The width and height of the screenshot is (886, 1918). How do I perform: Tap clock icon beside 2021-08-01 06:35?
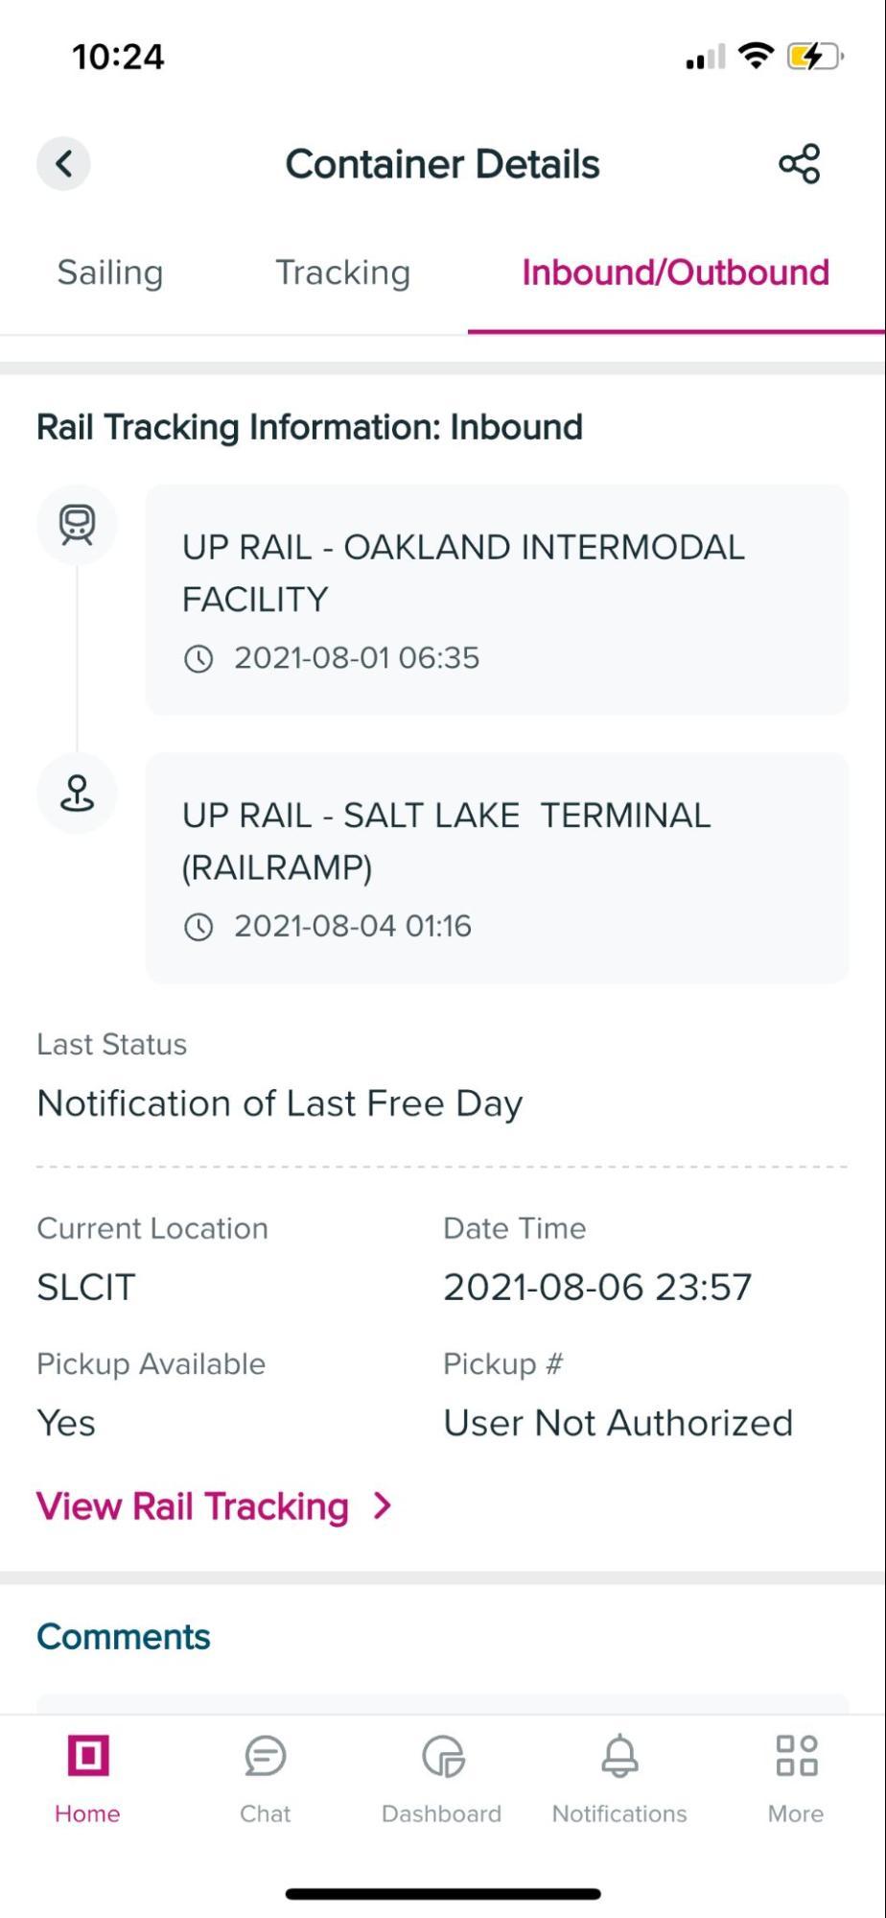tap(198, 659)
